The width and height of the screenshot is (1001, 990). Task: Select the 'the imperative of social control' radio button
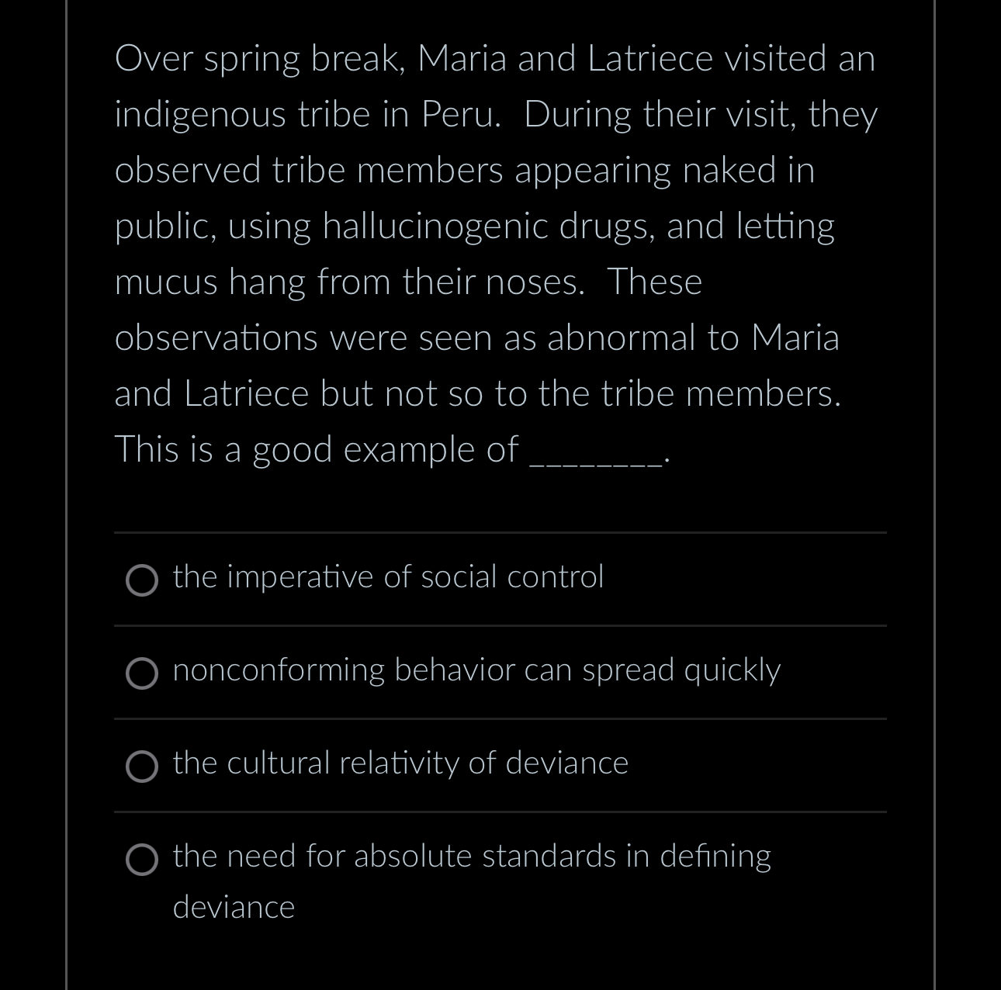(x=142, y=579)
